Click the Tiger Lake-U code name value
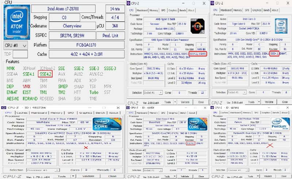292x179 pixels. pos(239,24)
